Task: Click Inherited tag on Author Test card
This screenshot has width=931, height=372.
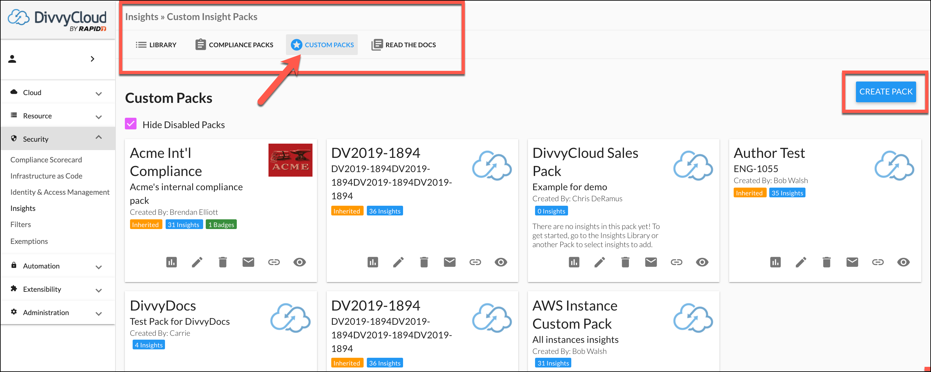Action: click(x=749, y=193)
